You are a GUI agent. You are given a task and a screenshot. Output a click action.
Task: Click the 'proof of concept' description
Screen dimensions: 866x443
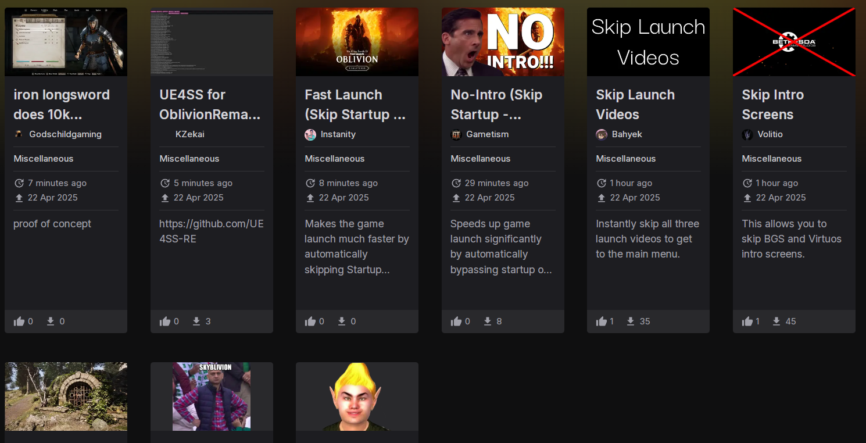click(x=52, y=224)
